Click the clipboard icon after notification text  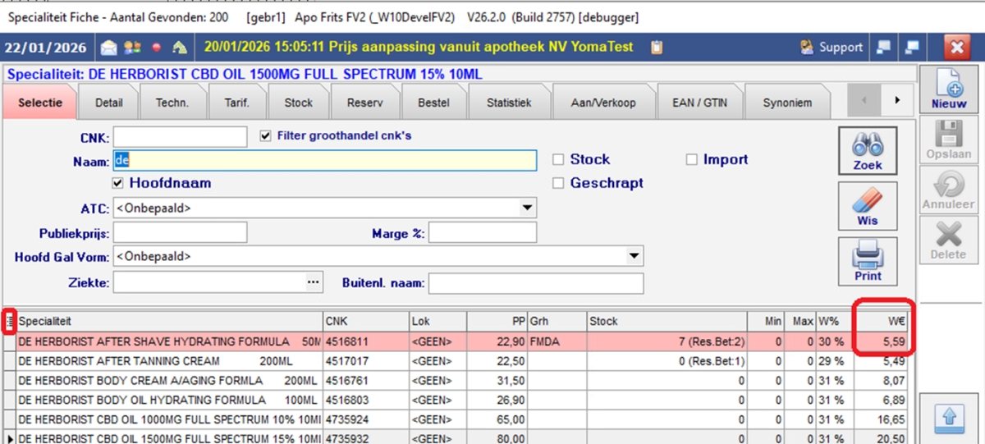[656, 48]
